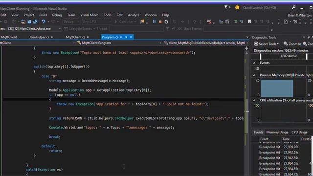Stop debugging with red square icon
The image size is (313, 176).
pos(160,22)
